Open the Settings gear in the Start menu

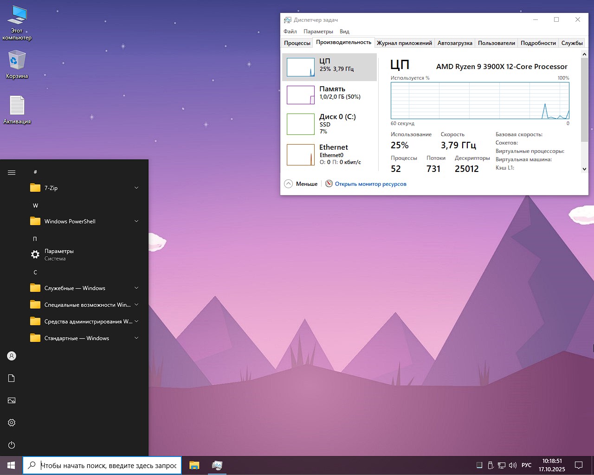pyautogui.click(x=11, y=423)
